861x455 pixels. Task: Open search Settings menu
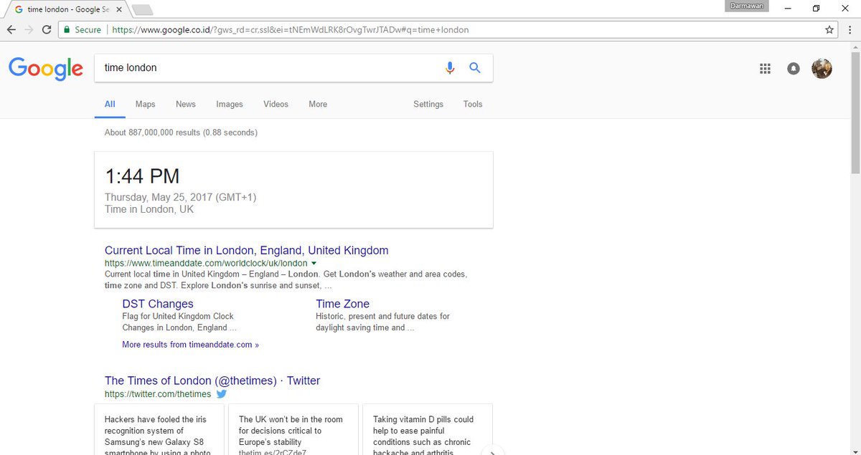point(428,104)
